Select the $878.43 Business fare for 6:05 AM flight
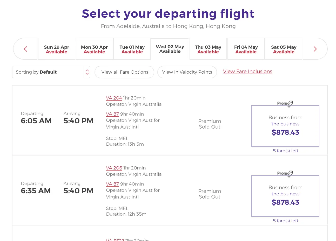Image resolution: width=336 pixels, height=241 pixels. point(285,126)
